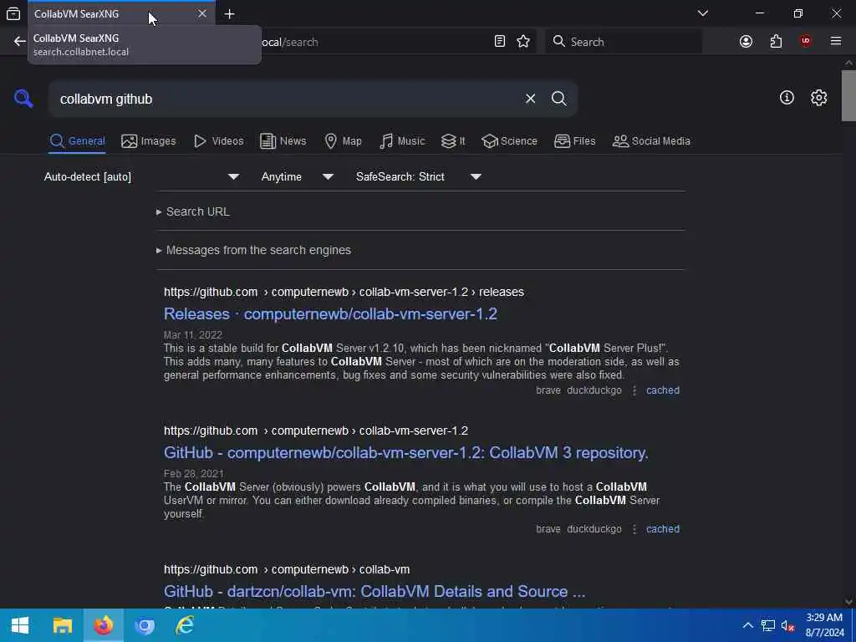Open cached link of CollabVM 3 repository result
The width and height of the screenshot is (856, 642).
tap(663, 528)
